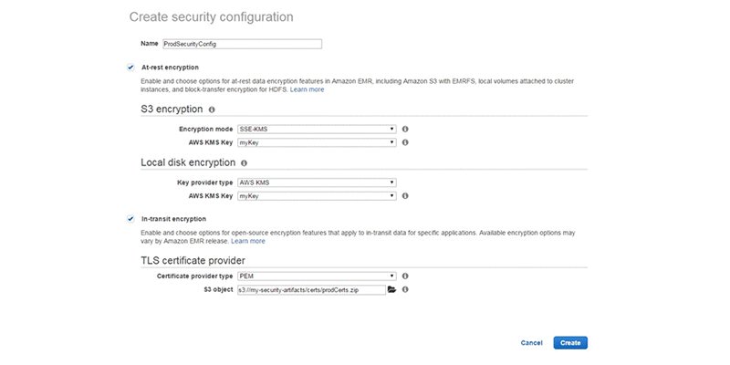Click the In-transit encryption label
This screenshot has height=365, width=730.
pos(173,219)
